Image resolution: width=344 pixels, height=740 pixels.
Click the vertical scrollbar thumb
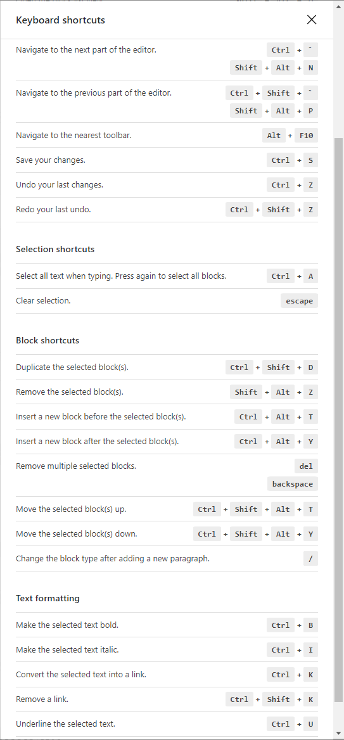(339, 420)
